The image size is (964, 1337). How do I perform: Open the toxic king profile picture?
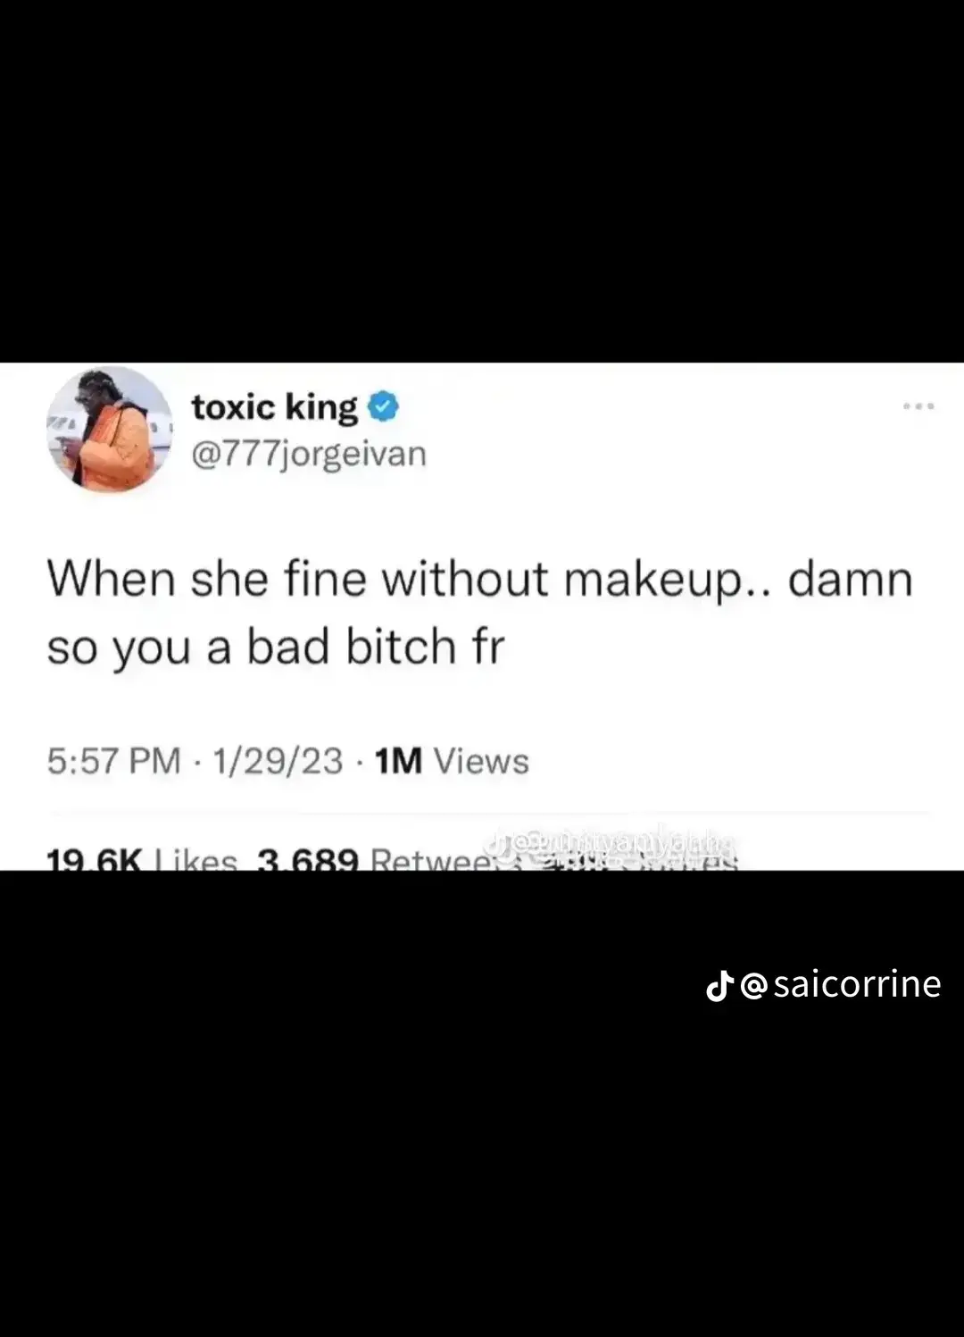pyautogui.click(x=110, y=430)
